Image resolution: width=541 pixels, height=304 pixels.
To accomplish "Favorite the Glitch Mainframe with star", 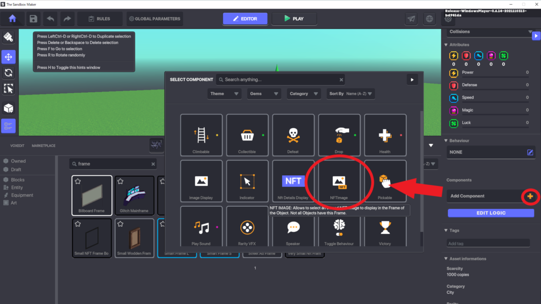I will click(120, 181).
